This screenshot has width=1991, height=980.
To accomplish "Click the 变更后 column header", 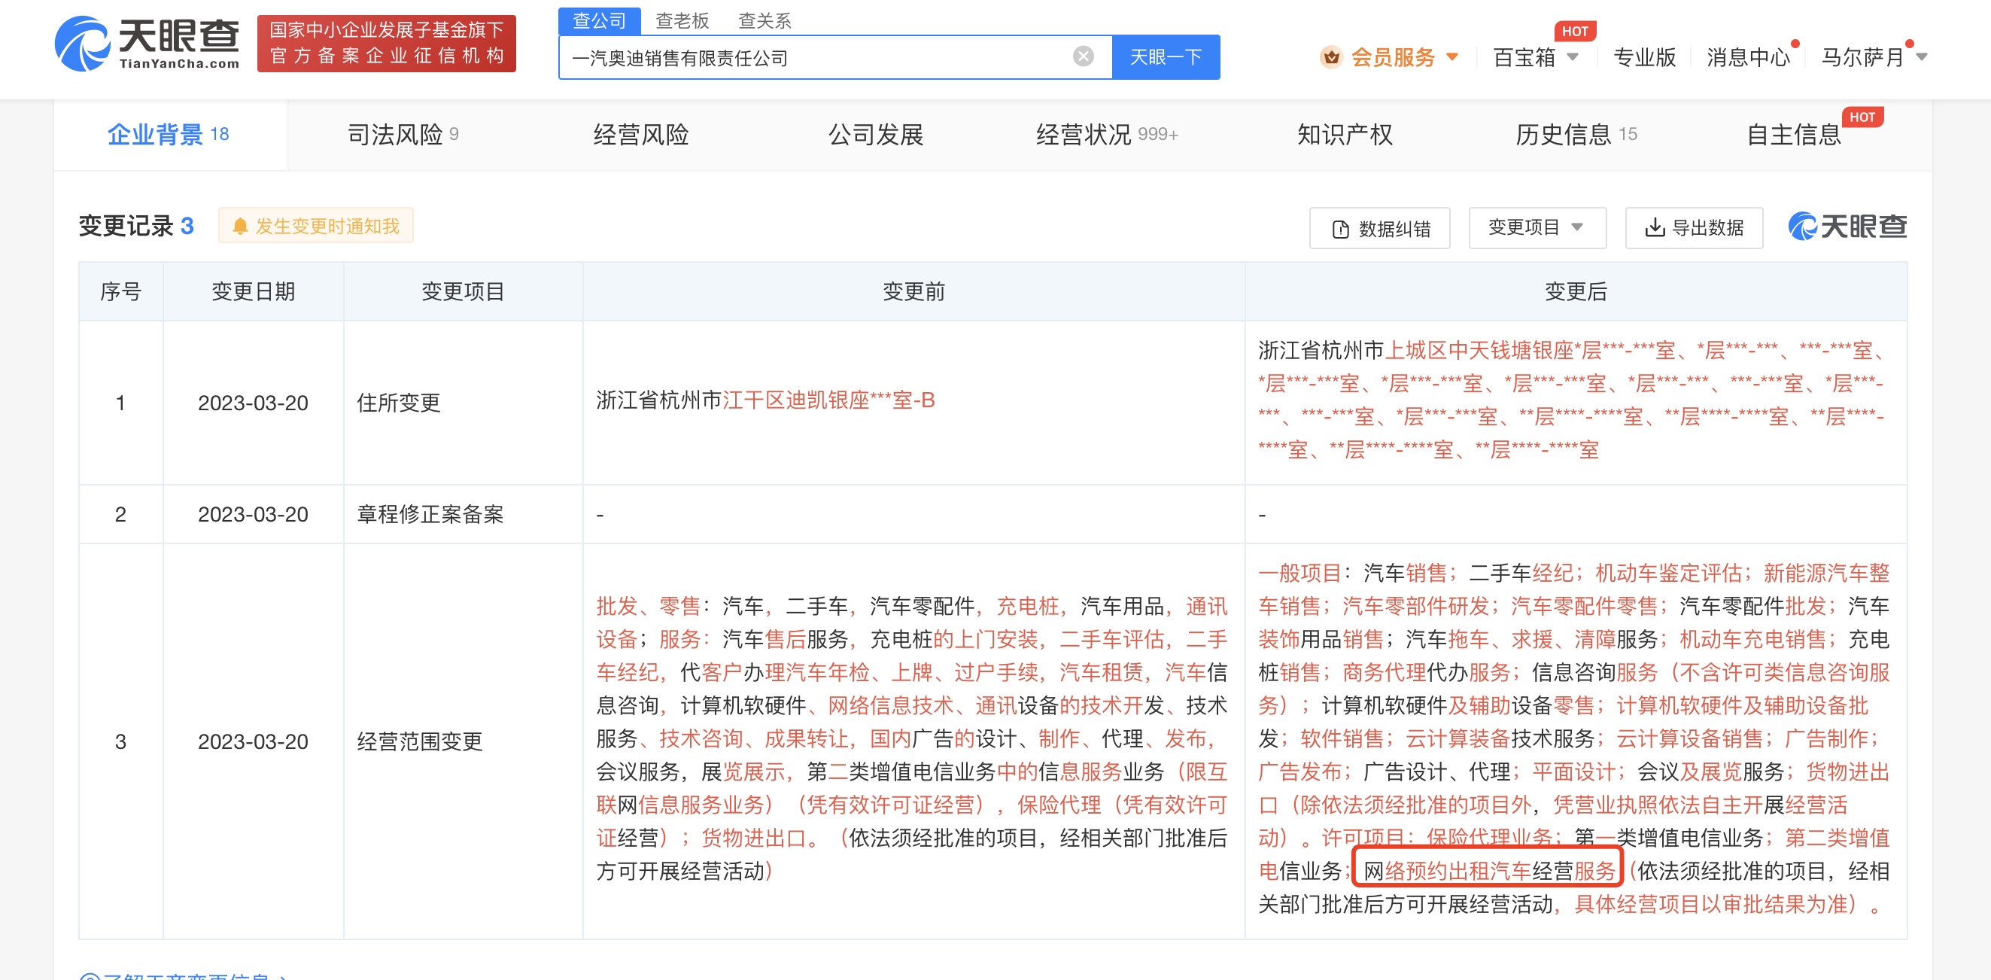I will pos(1575,291).
